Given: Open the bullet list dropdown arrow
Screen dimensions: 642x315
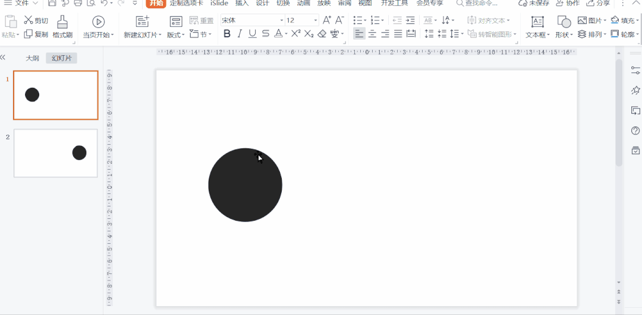Looking at the screenshot, I should [x=365, y=20].
